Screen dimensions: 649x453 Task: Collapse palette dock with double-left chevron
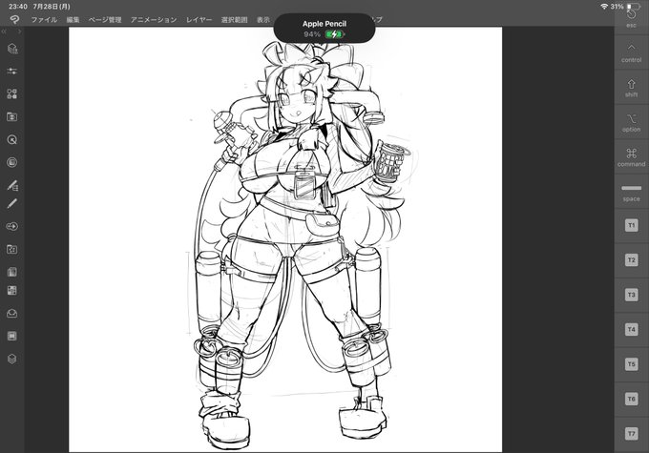4,31
